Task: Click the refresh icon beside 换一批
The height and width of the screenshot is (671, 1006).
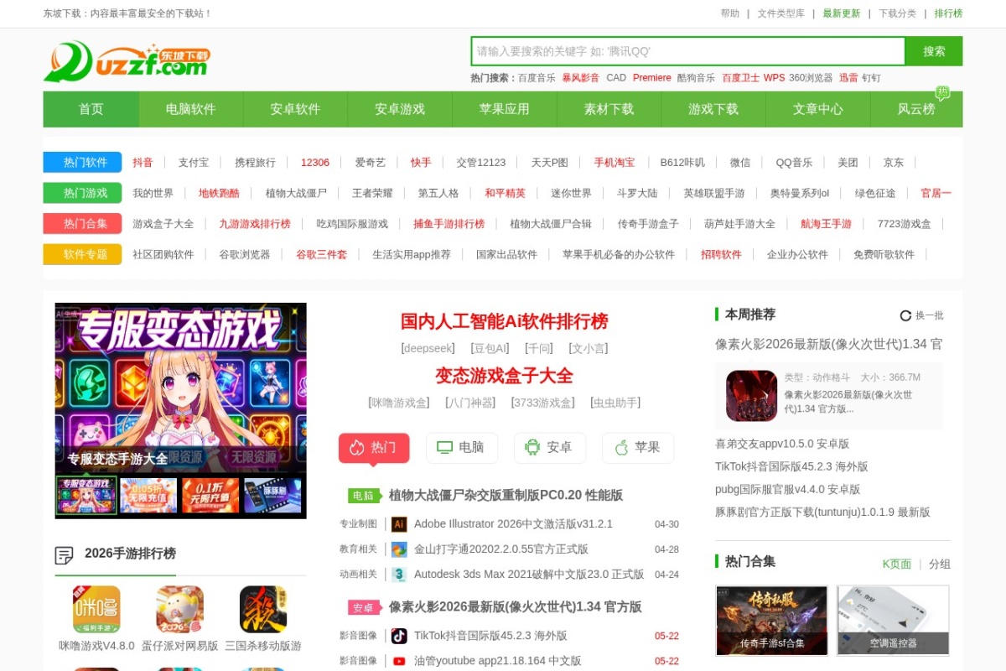Action: pyautogui.click(x=905, y=315)
